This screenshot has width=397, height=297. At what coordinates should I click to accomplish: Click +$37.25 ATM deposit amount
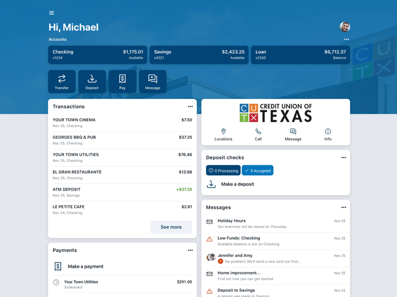tap(184, 190)
